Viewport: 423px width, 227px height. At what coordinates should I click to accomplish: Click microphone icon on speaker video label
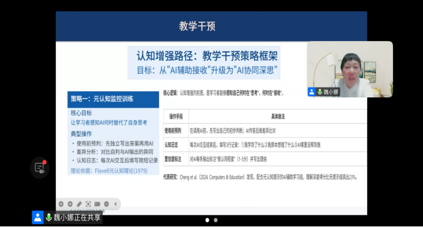pyautogui.click(x=320, y=92)
